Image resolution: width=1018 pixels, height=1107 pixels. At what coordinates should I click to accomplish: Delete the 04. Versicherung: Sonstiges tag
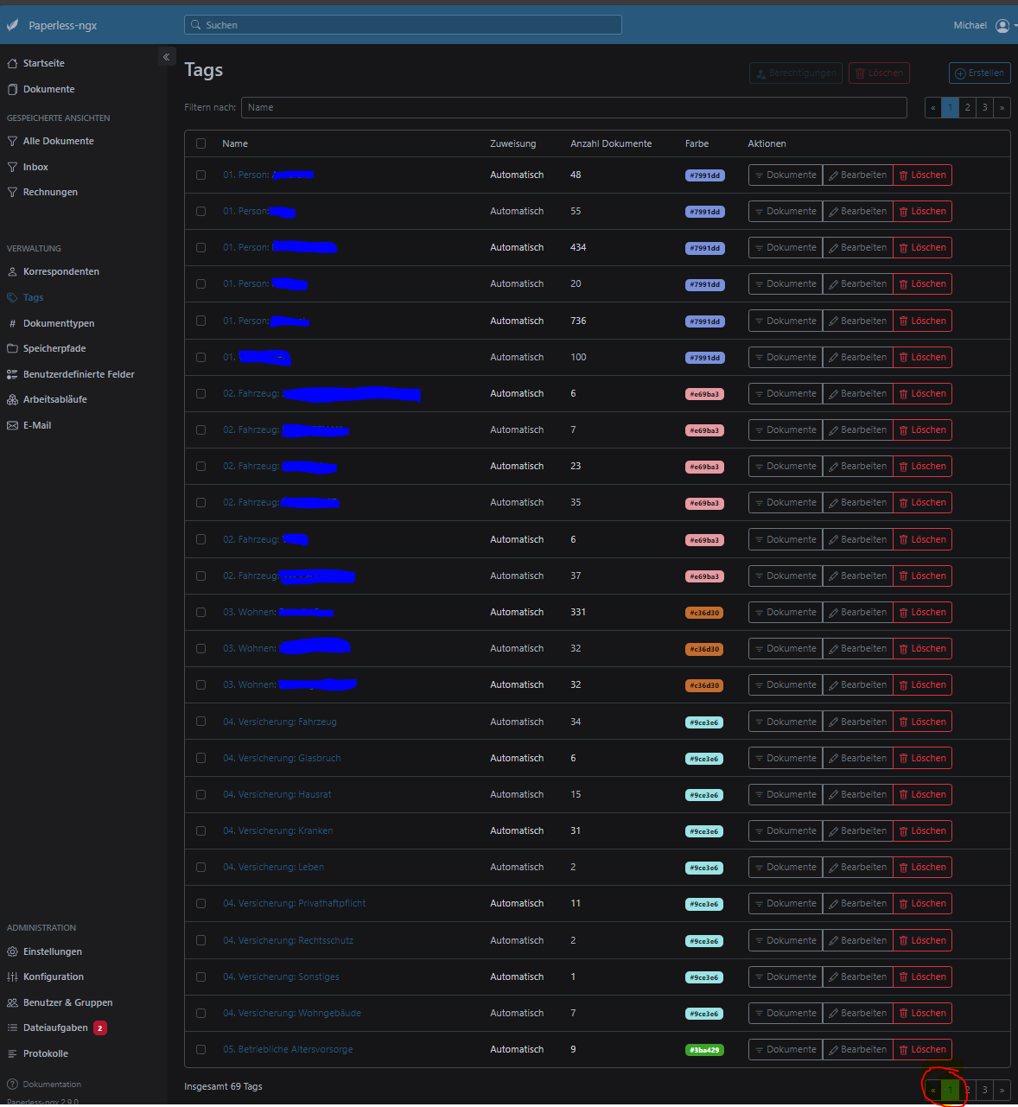[x=922, y=977]
